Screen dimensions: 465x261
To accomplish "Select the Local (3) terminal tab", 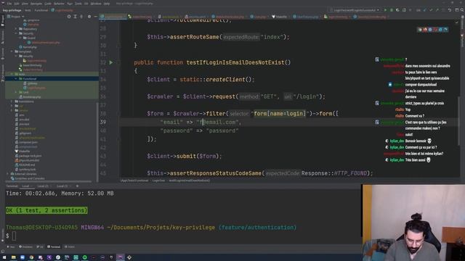I will tap(62, 186).
